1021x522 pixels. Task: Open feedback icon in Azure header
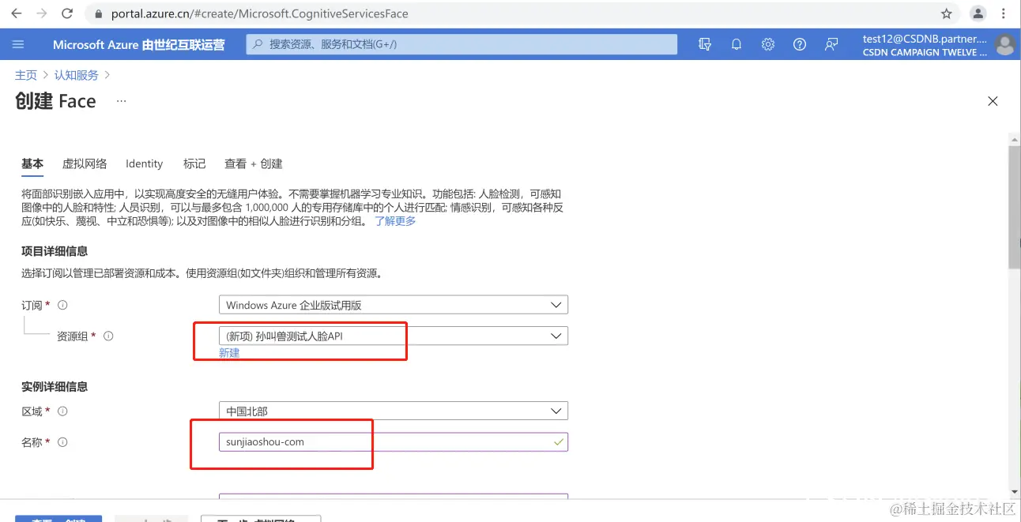click(x=831, y=44)
